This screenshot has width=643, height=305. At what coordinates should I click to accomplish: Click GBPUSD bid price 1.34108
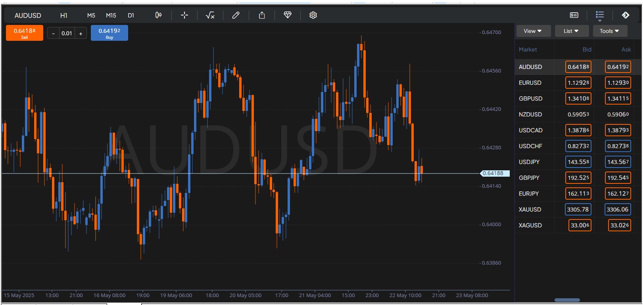pos(578,99)
